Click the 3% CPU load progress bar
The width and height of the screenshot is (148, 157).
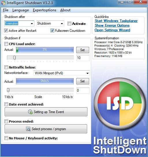[45, 50]
